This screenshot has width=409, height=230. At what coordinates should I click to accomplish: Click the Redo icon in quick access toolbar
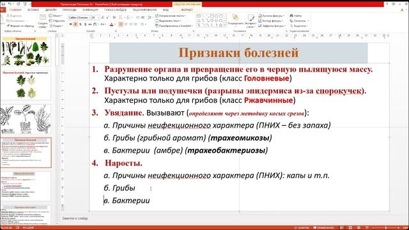click(x=19, y=4)
